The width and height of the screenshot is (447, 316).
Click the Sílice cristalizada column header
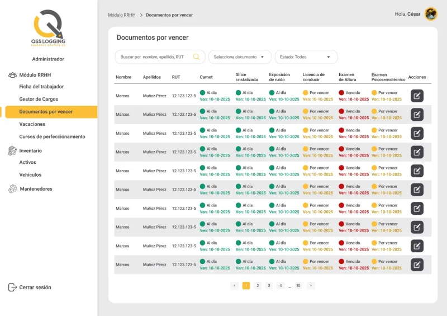tap(246, 77)
